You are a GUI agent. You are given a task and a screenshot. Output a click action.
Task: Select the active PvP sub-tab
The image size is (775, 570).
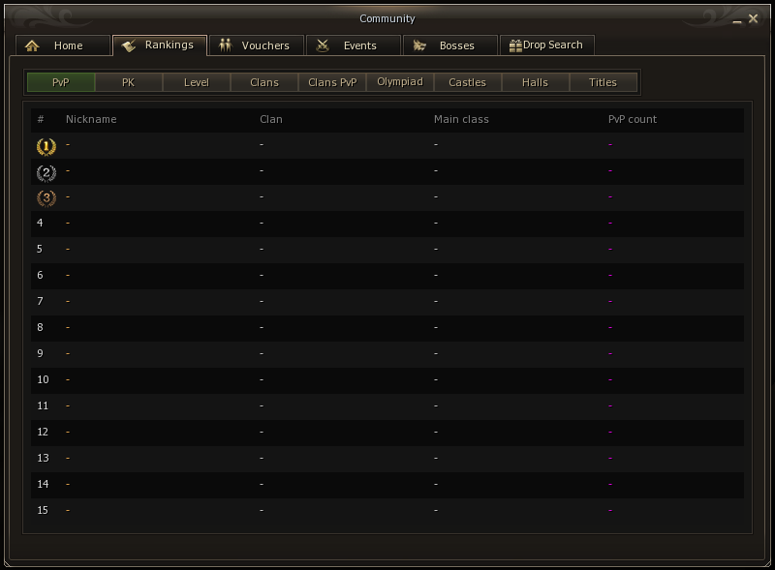coord(61,82)
